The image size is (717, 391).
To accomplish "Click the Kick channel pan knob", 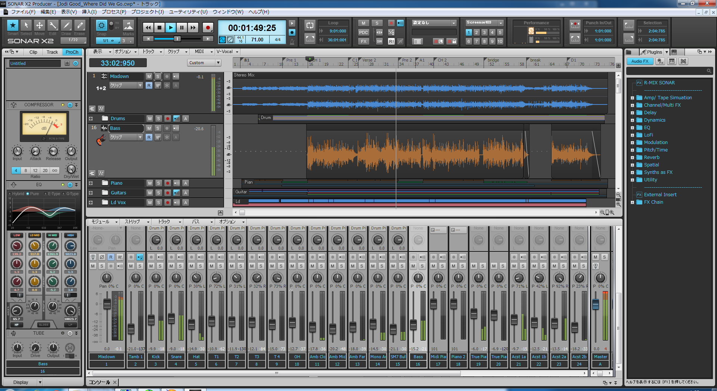I will point(156,278).
